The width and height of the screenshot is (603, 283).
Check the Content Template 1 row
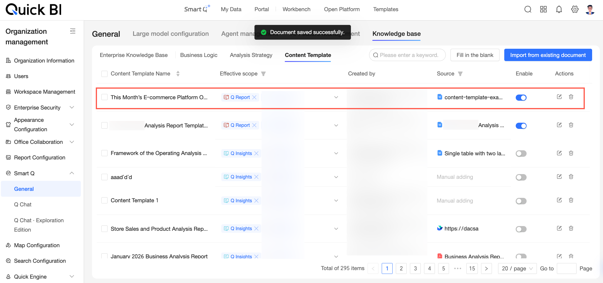click(104, 201)
